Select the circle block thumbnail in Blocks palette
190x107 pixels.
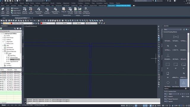tap(168, 83)
